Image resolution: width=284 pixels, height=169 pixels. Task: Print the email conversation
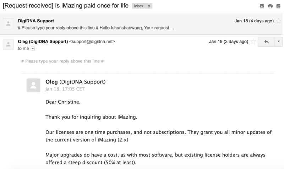point(270,6)
